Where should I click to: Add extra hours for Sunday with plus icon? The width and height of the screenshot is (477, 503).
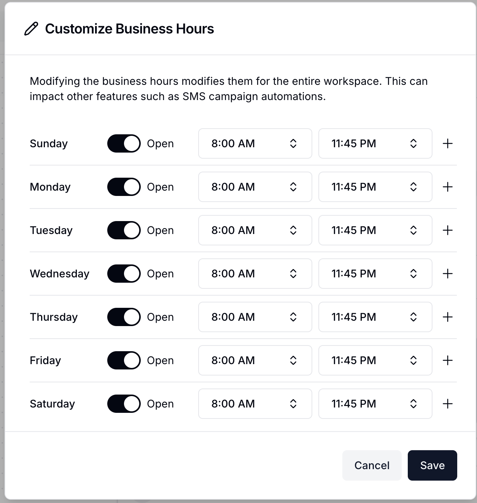pos(448,143)
